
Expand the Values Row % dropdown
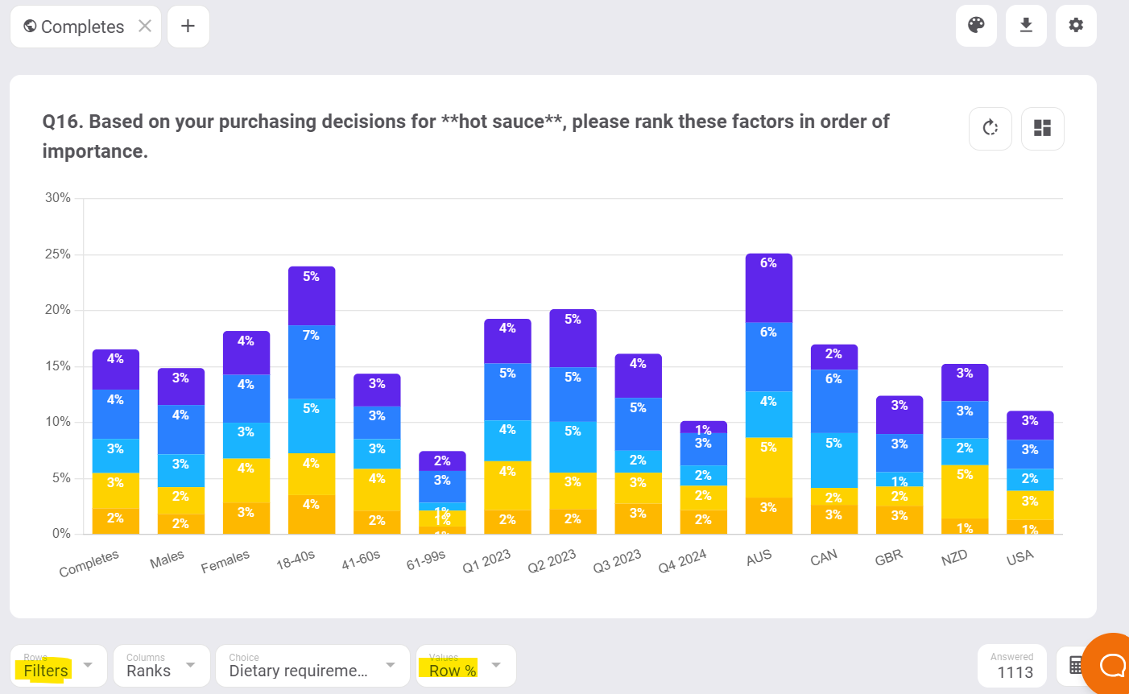(x=465, y=666)
